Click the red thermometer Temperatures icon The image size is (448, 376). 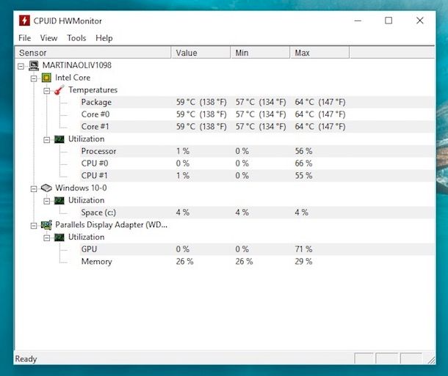59,90
